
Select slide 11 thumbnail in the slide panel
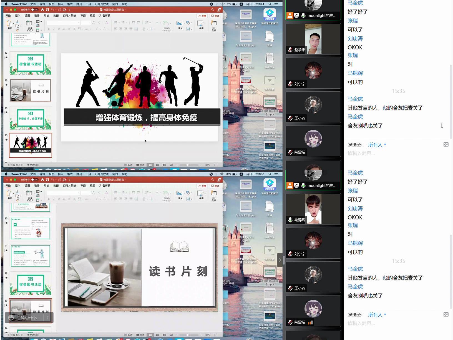pos(31,256)
